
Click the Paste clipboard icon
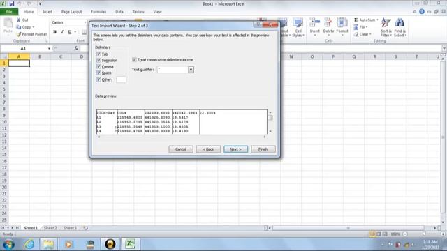[8, 23]
